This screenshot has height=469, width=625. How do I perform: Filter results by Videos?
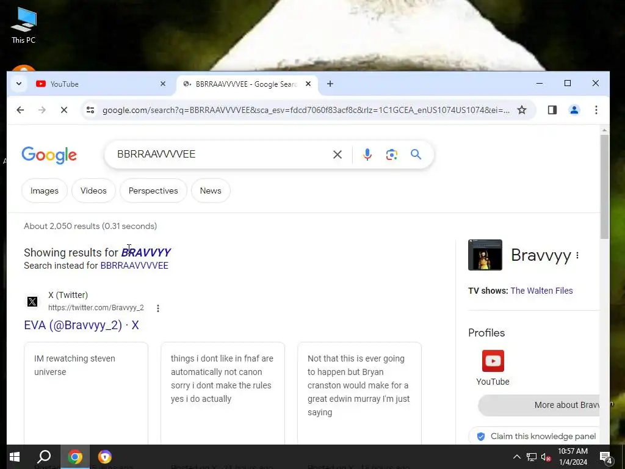pos(93,191)
